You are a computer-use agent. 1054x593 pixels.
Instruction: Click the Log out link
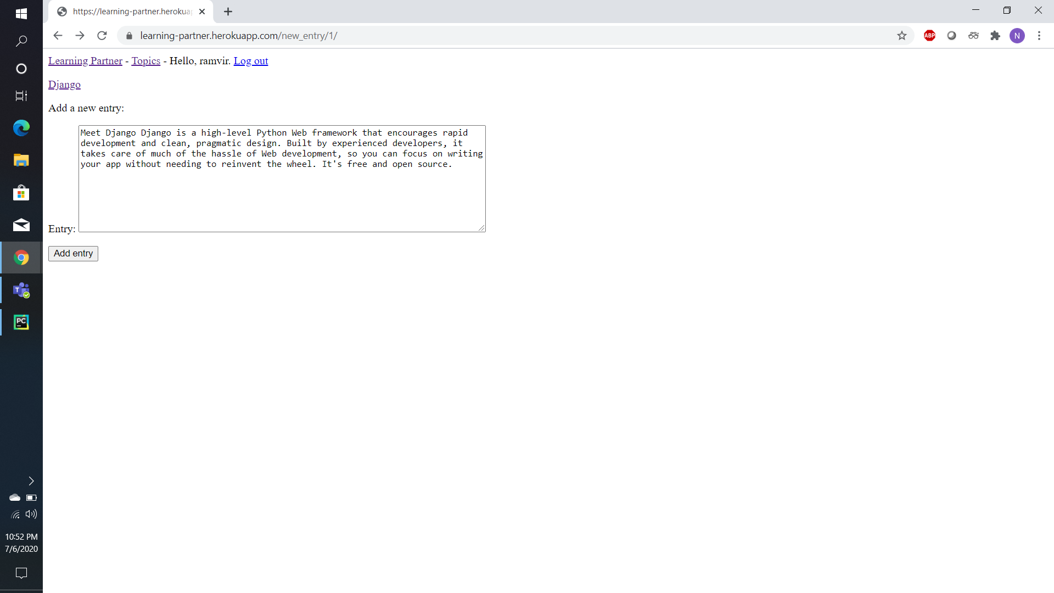point(251,60)
